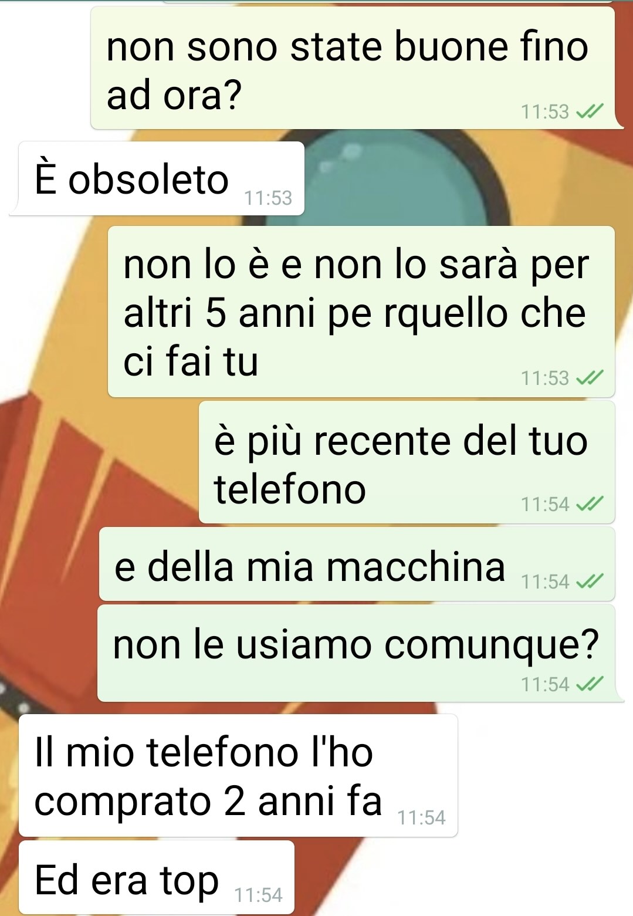Tap read checkmarks on "non le usiamo comunque?"

[x=590, y=684]
